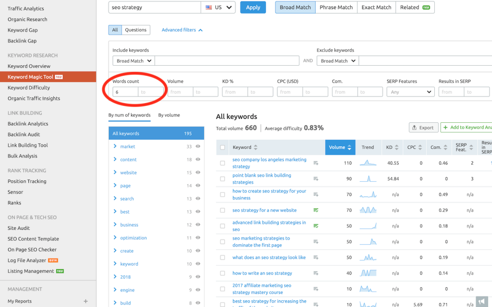492x307 pixels.
Task: Open Keyword Difficulty in sidebar
Action: point(29,88)
